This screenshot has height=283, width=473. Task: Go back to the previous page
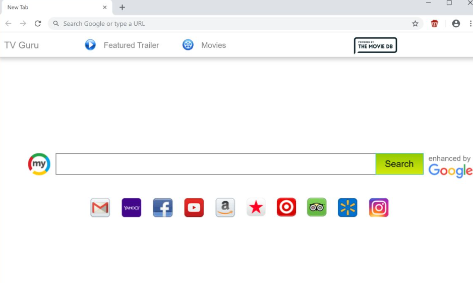click(x=8, y=24)
